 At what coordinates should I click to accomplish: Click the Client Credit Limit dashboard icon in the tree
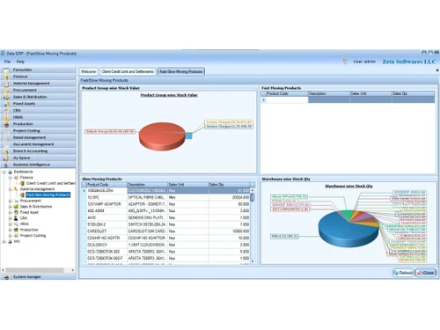(22, 183)
